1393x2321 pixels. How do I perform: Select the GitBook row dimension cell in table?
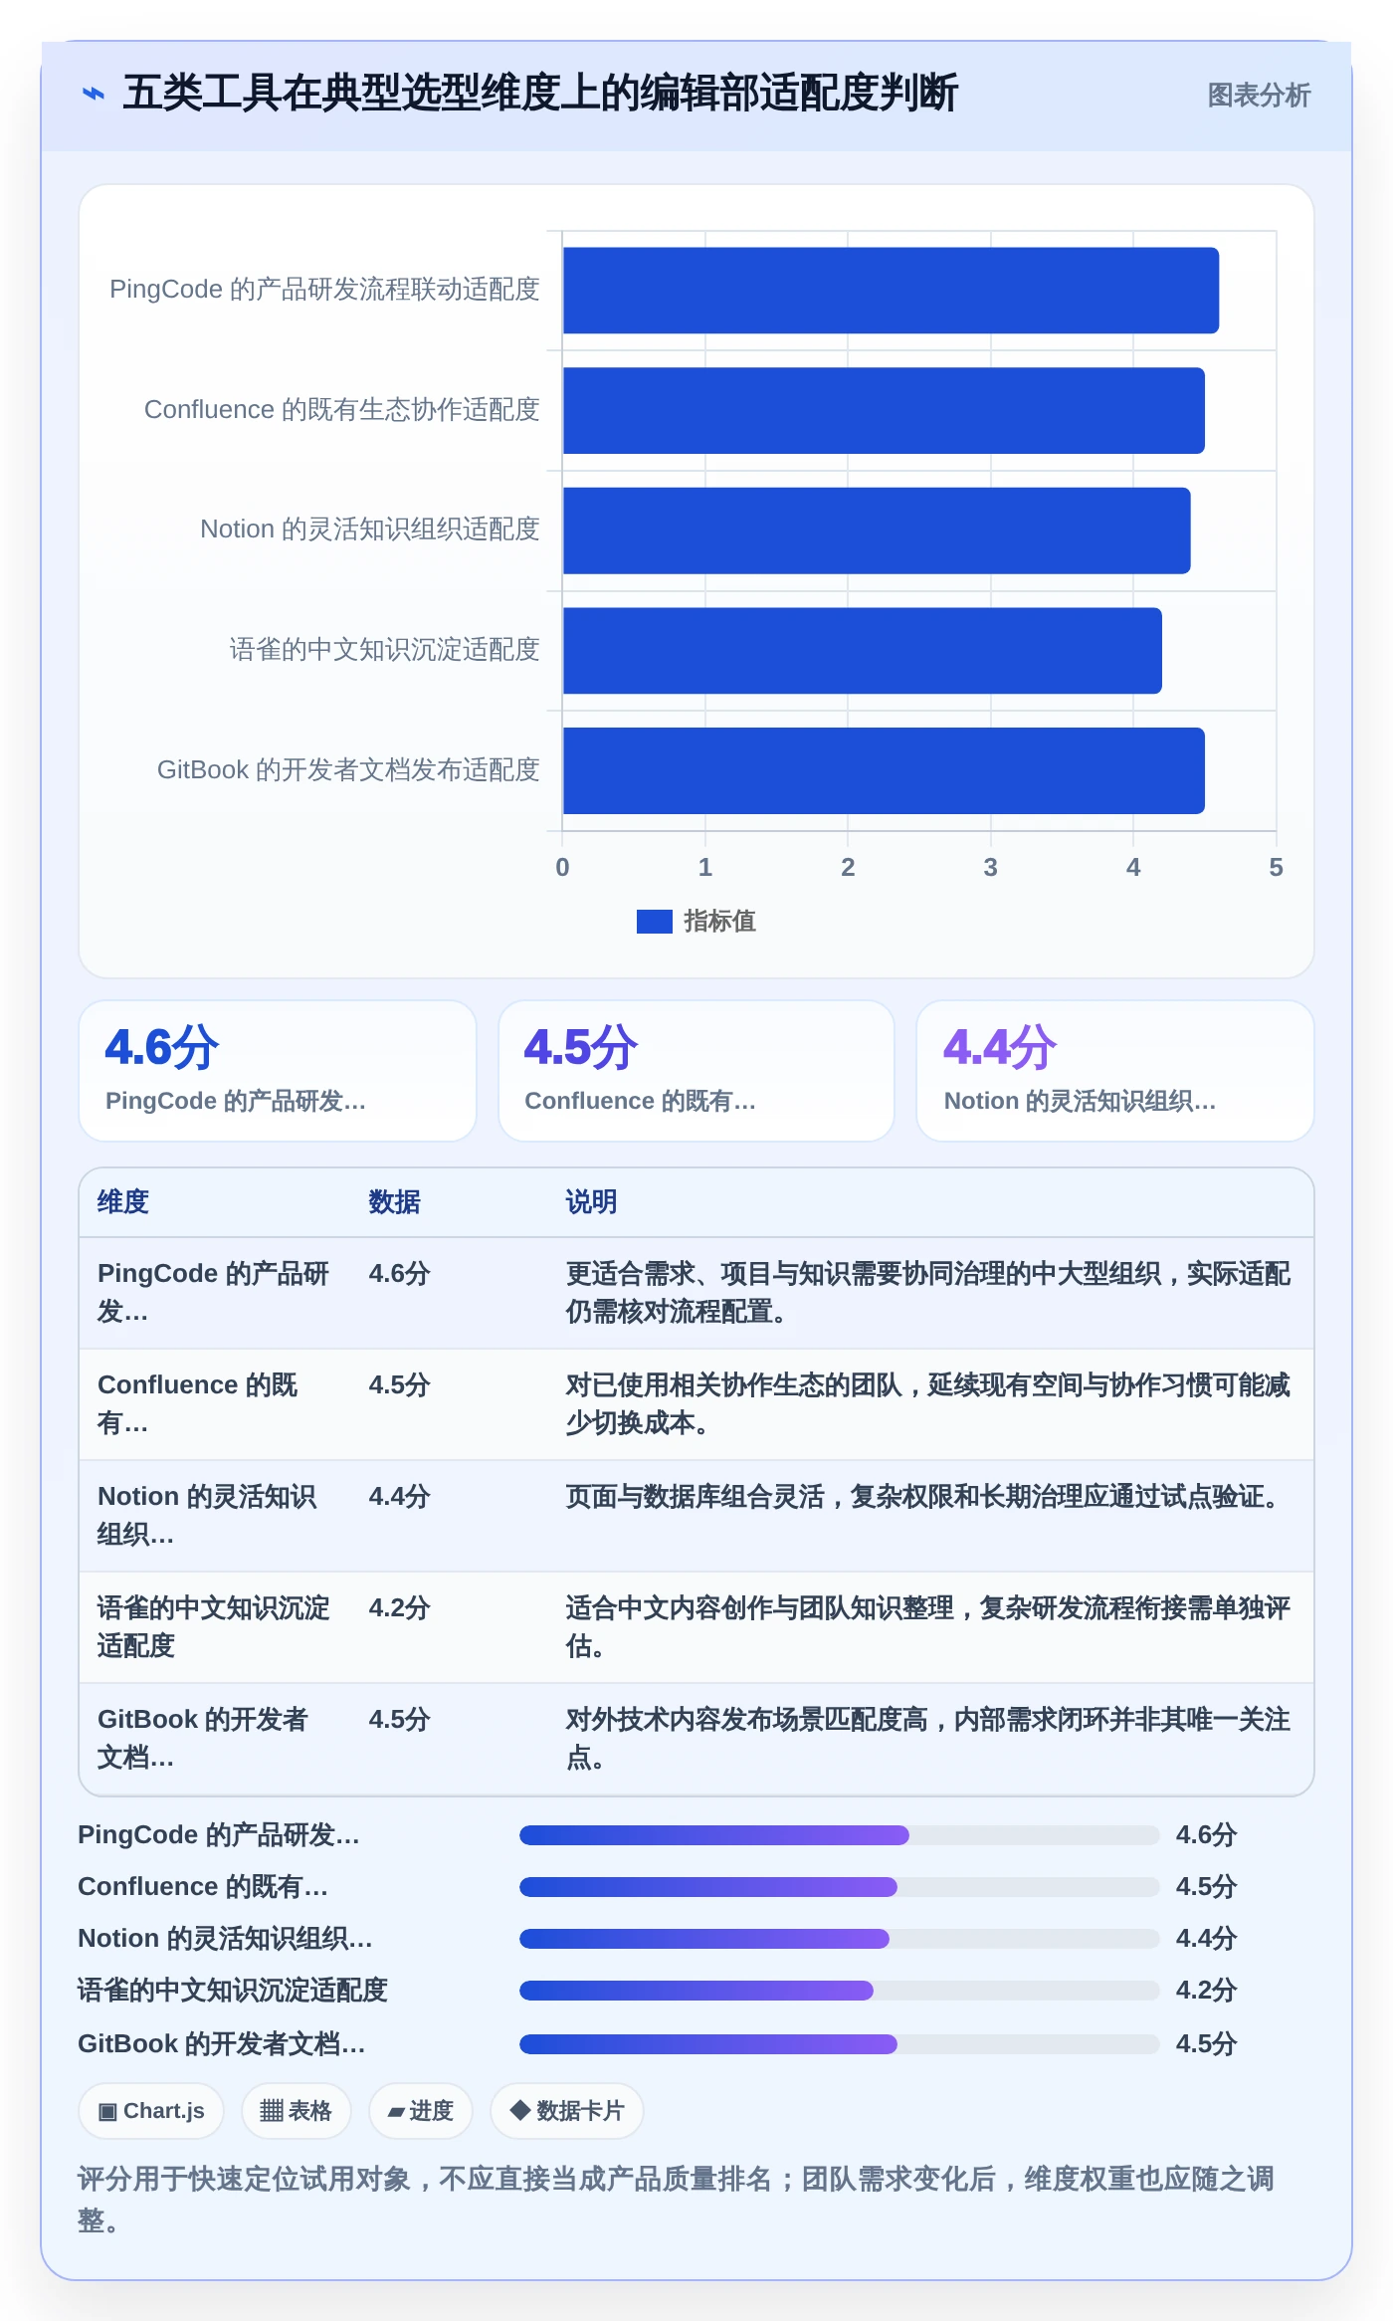pos(215,1739)
